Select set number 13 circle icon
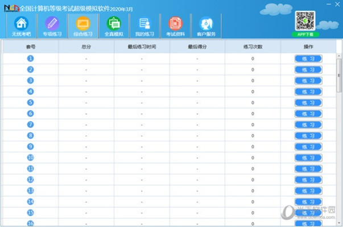The image size is (343, 227). [x=30, y=191]
